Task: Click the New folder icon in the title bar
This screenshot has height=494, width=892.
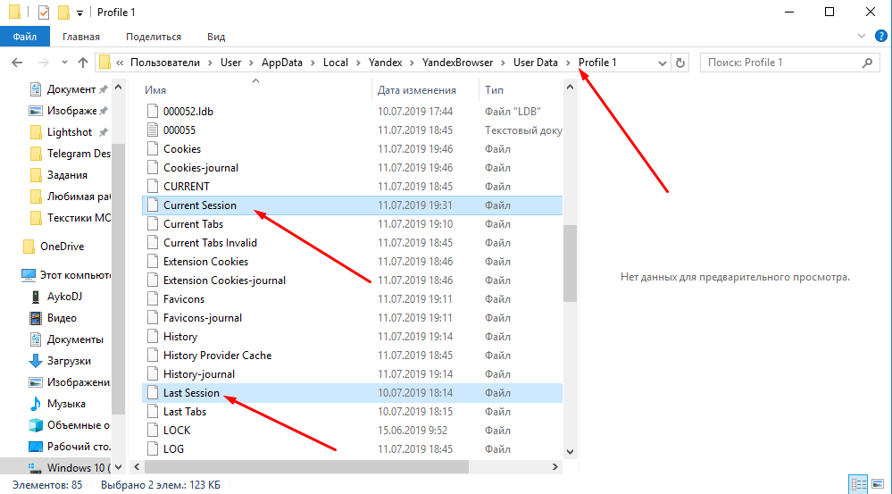Action: coord(63,13)
